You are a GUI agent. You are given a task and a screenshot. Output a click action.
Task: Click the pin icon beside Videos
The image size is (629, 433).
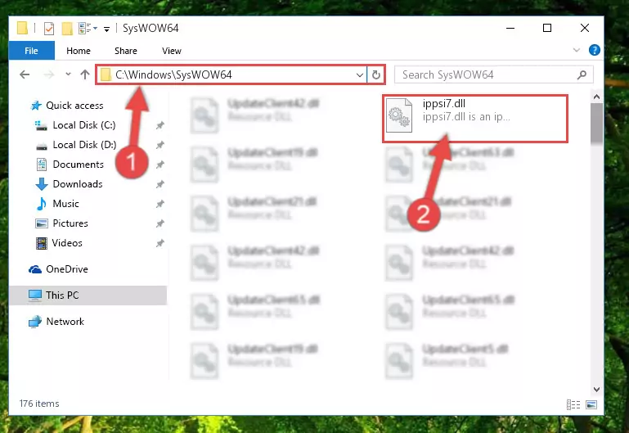click(x=160, y=243)
